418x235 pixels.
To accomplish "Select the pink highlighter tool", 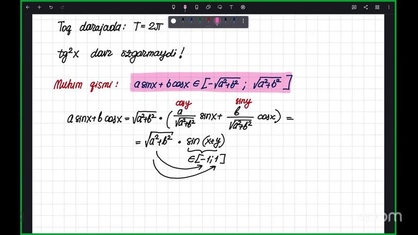I will click(185, 7).
